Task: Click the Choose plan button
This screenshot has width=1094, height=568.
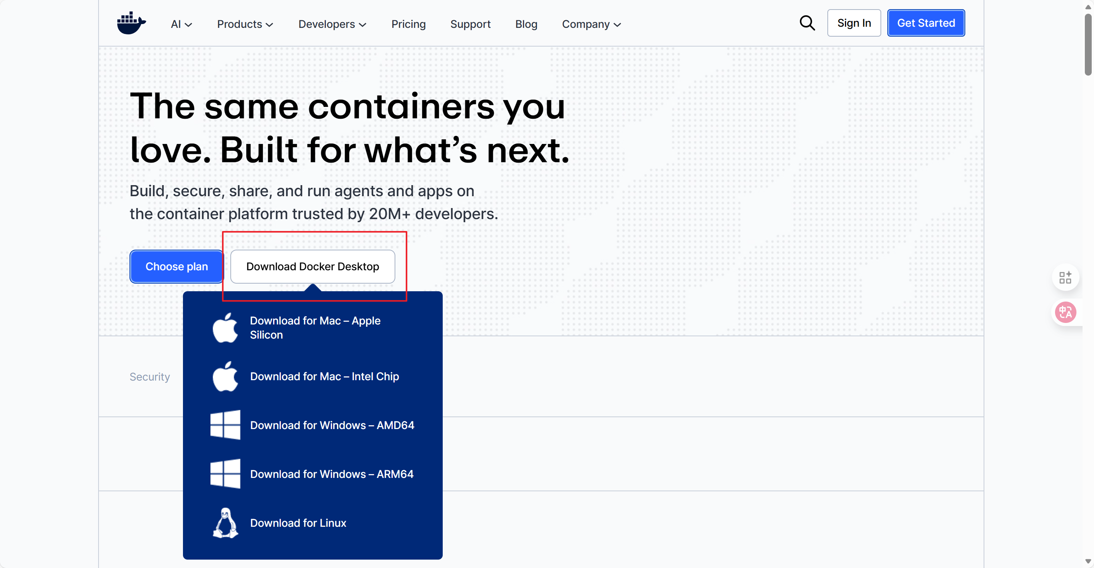Action: coord(177,266)
